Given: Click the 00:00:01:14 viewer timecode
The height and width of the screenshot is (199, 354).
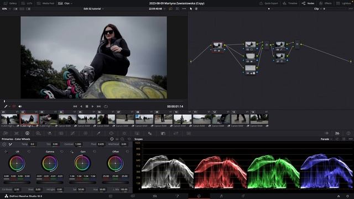Looking at the screenshot, I should click(x=175, y=106).
